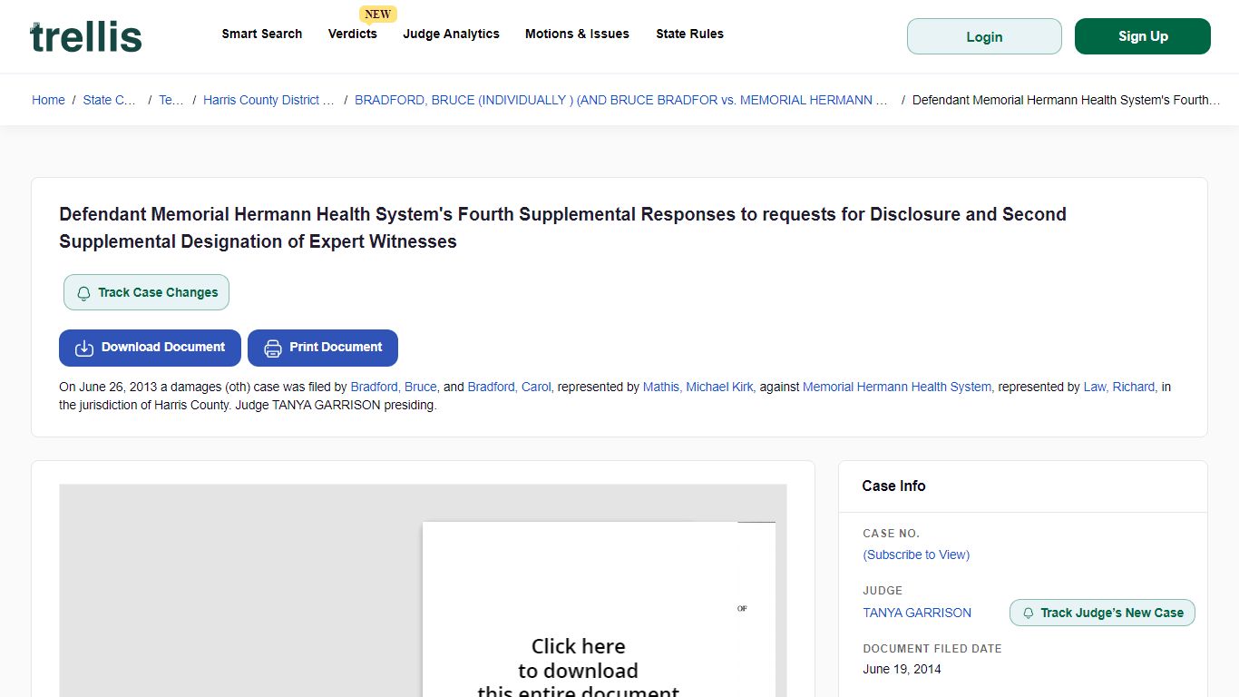Screen dimensions: 1239x697
Task: Click the bell icon in Track Case Changes
Action: tap(83, 293)
